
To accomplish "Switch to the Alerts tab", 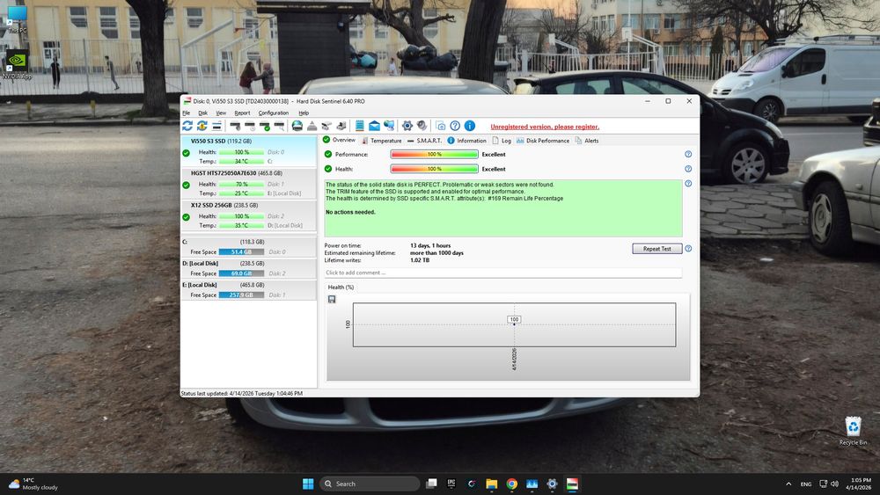I will click(x=586, y=141).
